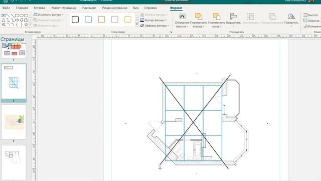The height and width of the screenshot is (181, 321).
Task: Click the lower-left handle of selected line
Action: click(159, 165)
